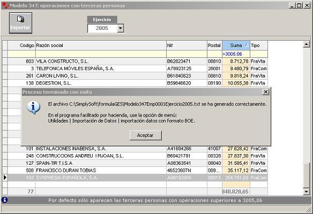The height and width of the screenshot is (214, 313).
Task: Click the Codigo column header
Action: pos(21,45)
